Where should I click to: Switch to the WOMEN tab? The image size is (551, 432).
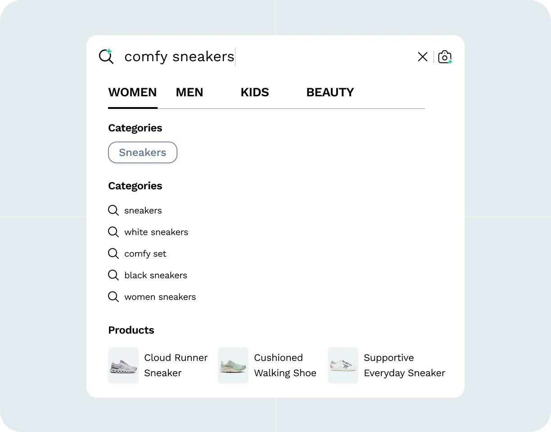(x=132, y=92)
